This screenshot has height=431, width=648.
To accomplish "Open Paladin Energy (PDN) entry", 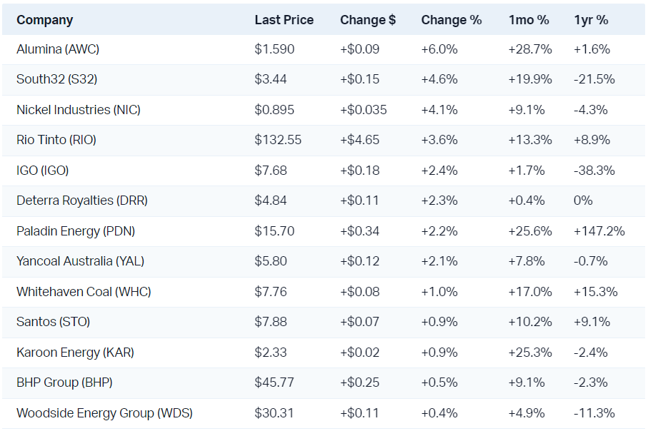I will click(x=76, y=231).
